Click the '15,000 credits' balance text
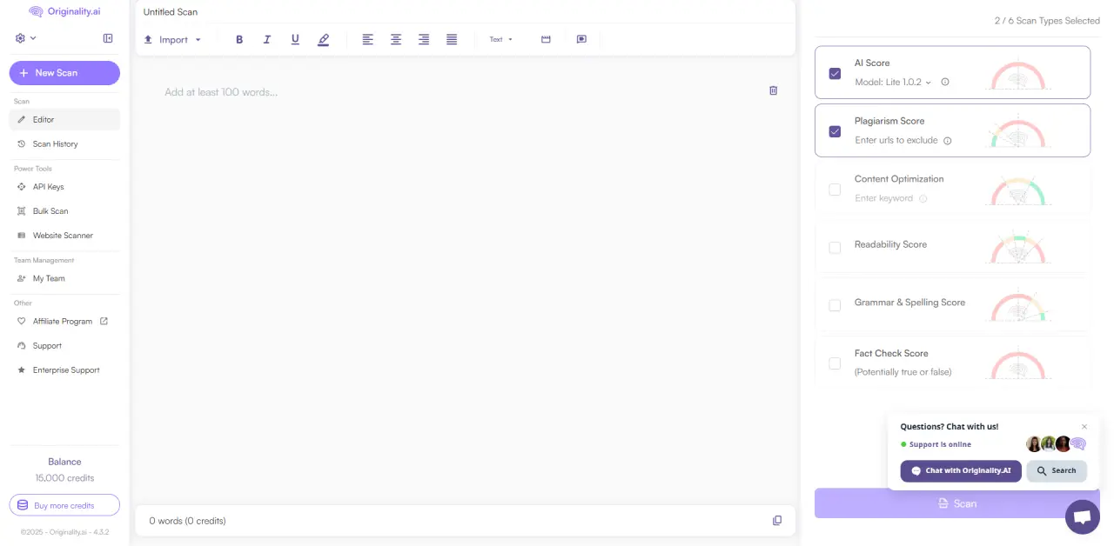 64,478
